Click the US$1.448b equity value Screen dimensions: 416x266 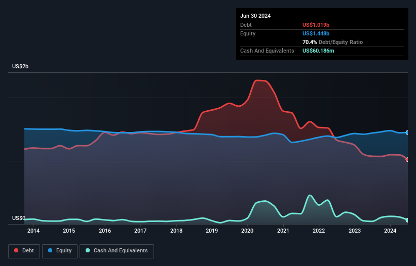coord(316,33)
